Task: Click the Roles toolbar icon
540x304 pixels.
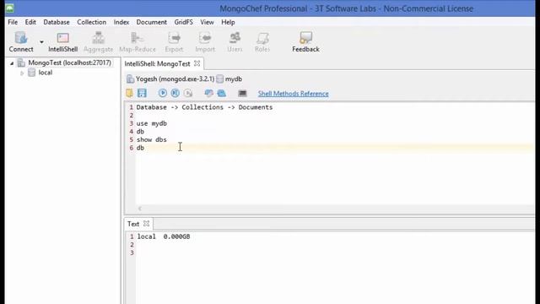Action: (x=262, y=41)
